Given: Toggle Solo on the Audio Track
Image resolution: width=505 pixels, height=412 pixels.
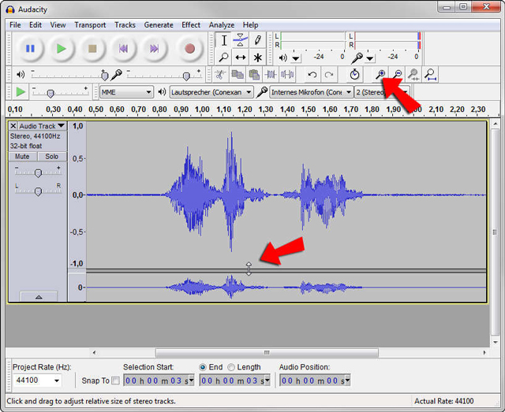Looking at the screenshot, I should coord(51,157).
